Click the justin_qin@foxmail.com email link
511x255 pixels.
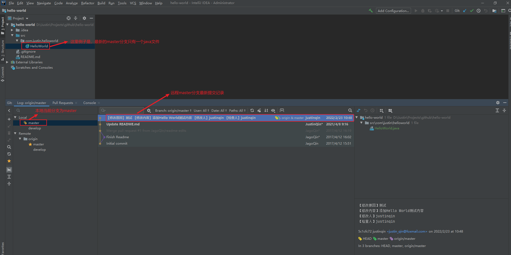point(407,231)
